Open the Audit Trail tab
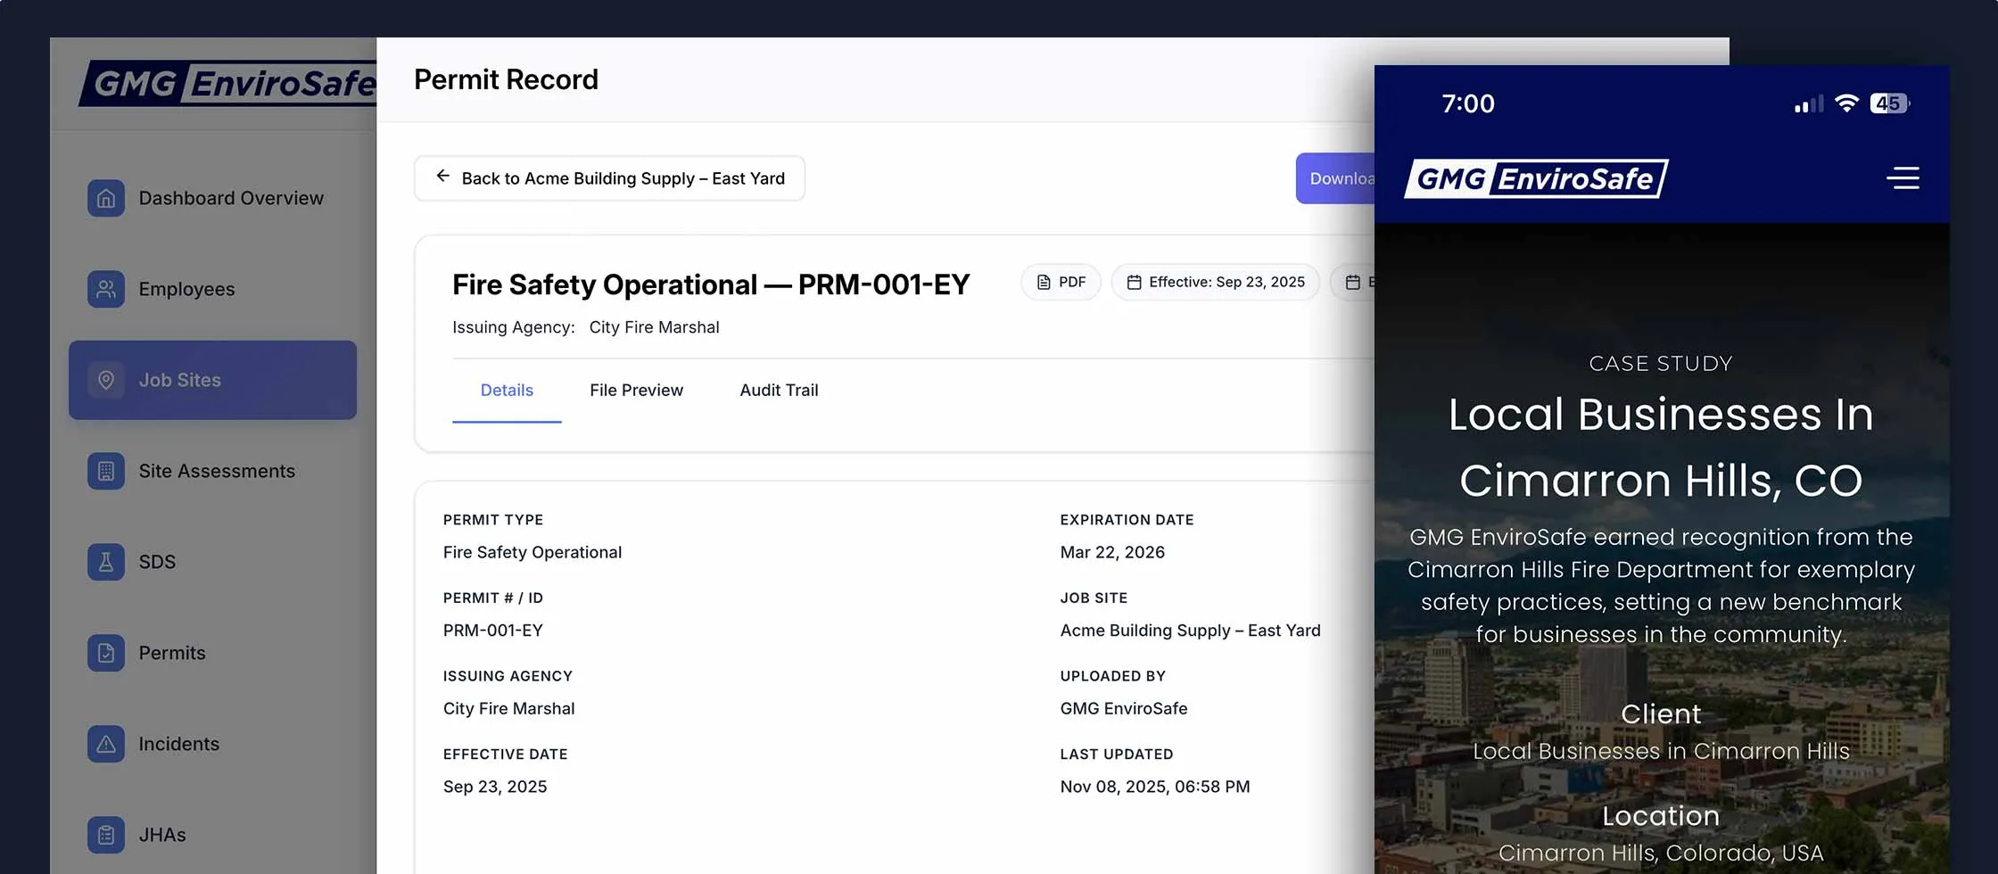The height and width of the screenshot is (874, 1998). (x=779, y=390)
